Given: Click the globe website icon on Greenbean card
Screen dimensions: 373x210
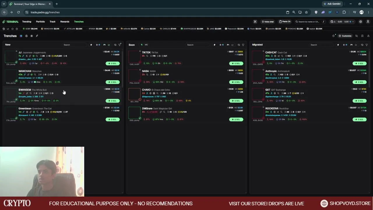Looking at the screenshot, I should (x=27, y=112).
